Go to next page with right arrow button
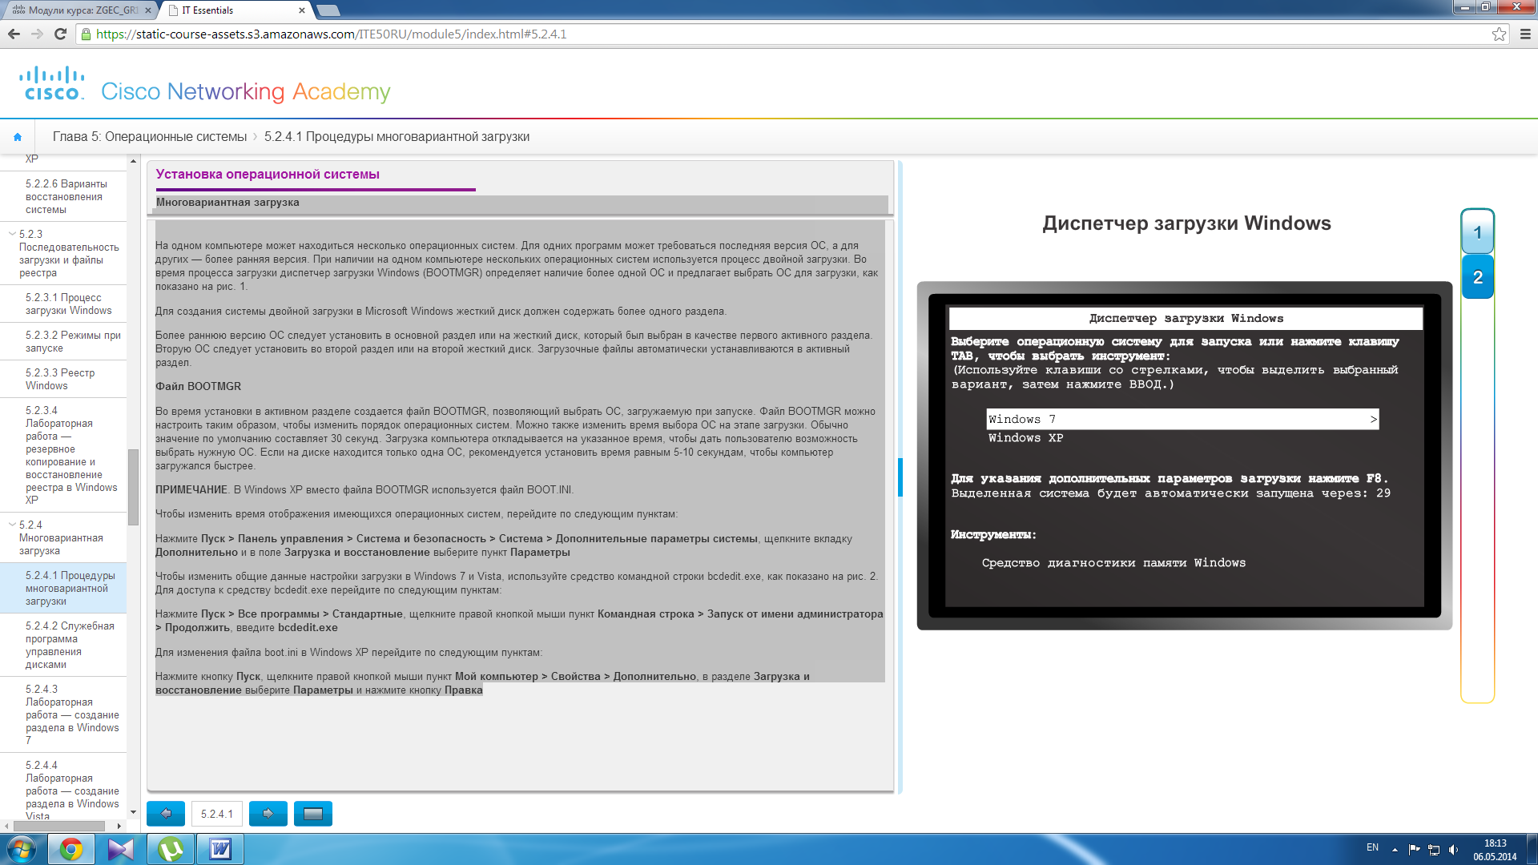The width and height of the screenshot is (1538, 865). [x=268, y=814]
